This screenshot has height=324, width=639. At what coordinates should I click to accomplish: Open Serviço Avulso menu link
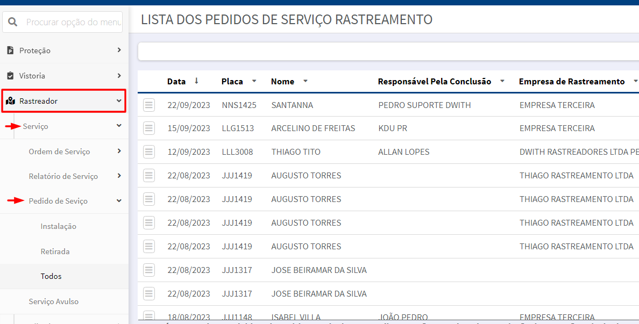click(53, 301)
